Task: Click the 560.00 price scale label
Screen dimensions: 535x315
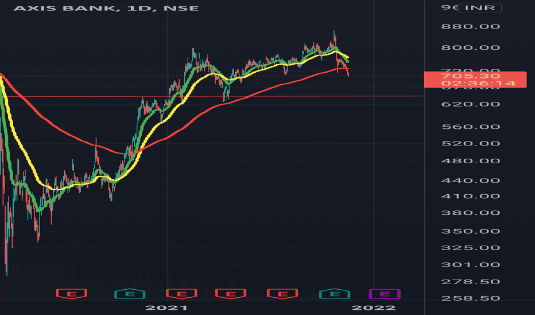Action: point(471,127)
